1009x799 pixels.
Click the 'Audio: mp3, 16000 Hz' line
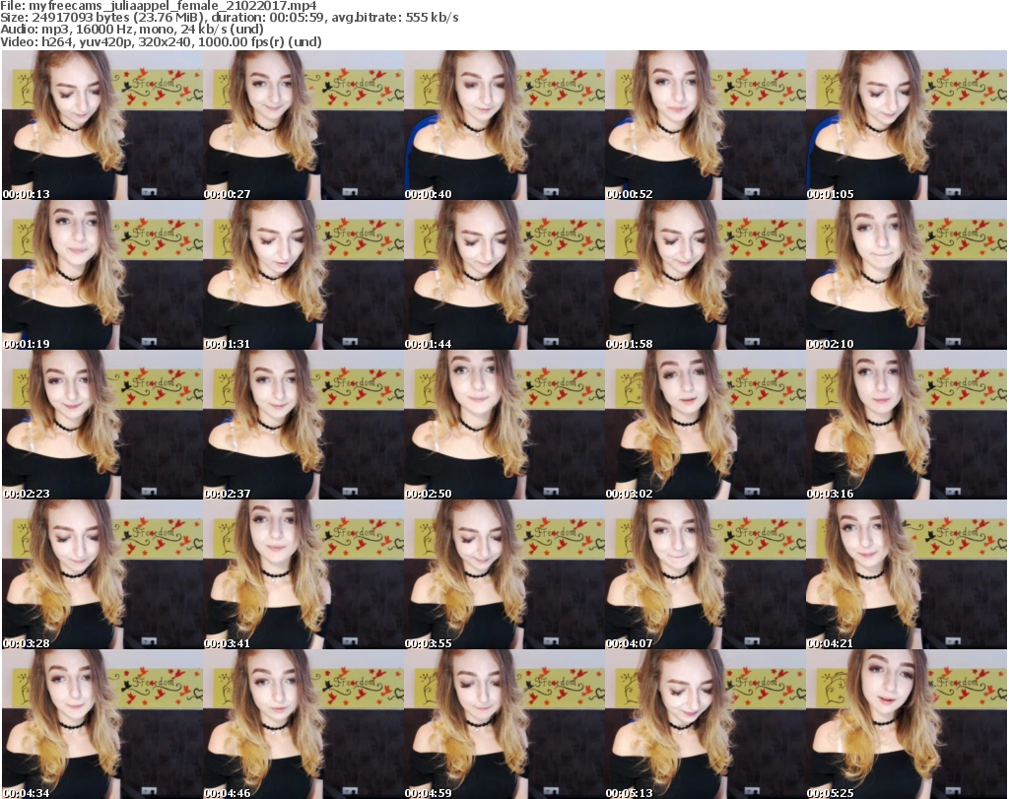point(132,30)
